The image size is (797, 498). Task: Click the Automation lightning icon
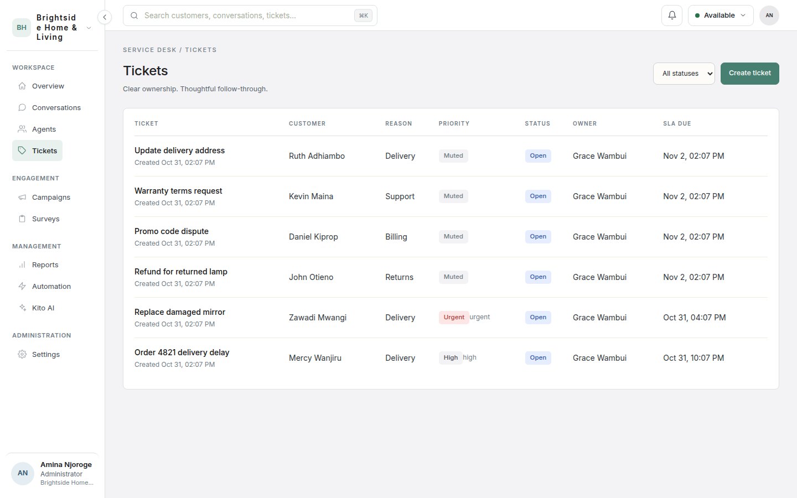[x=22, y=286]
